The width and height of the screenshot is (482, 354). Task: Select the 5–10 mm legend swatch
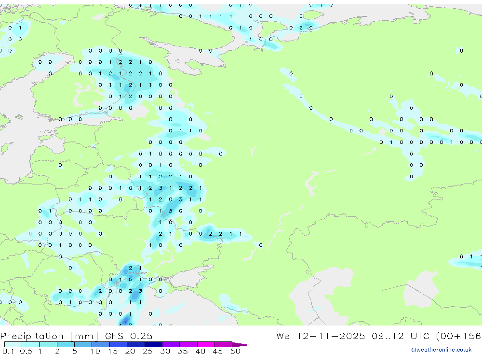[x=83, y=344]
